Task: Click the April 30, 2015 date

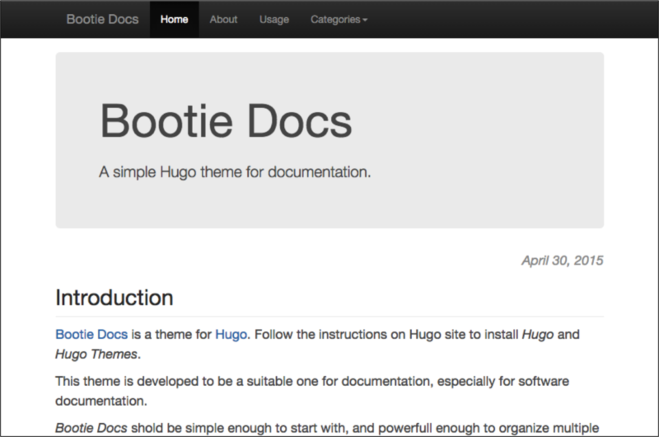Action: pyautogui.click(x=562, y=261)
